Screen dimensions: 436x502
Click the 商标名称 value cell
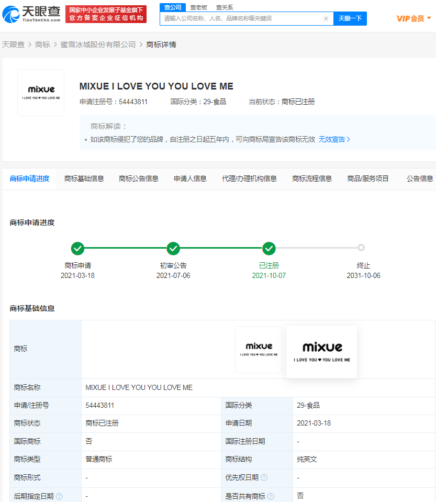tap(258, 388)
